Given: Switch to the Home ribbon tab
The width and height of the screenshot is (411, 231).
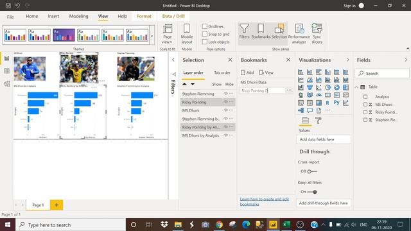Looking at the screenshot, I should [31, 16].
